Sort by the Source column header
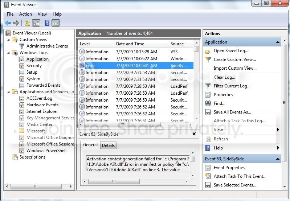The image size is (290, 201). click(x=179, y=44)
